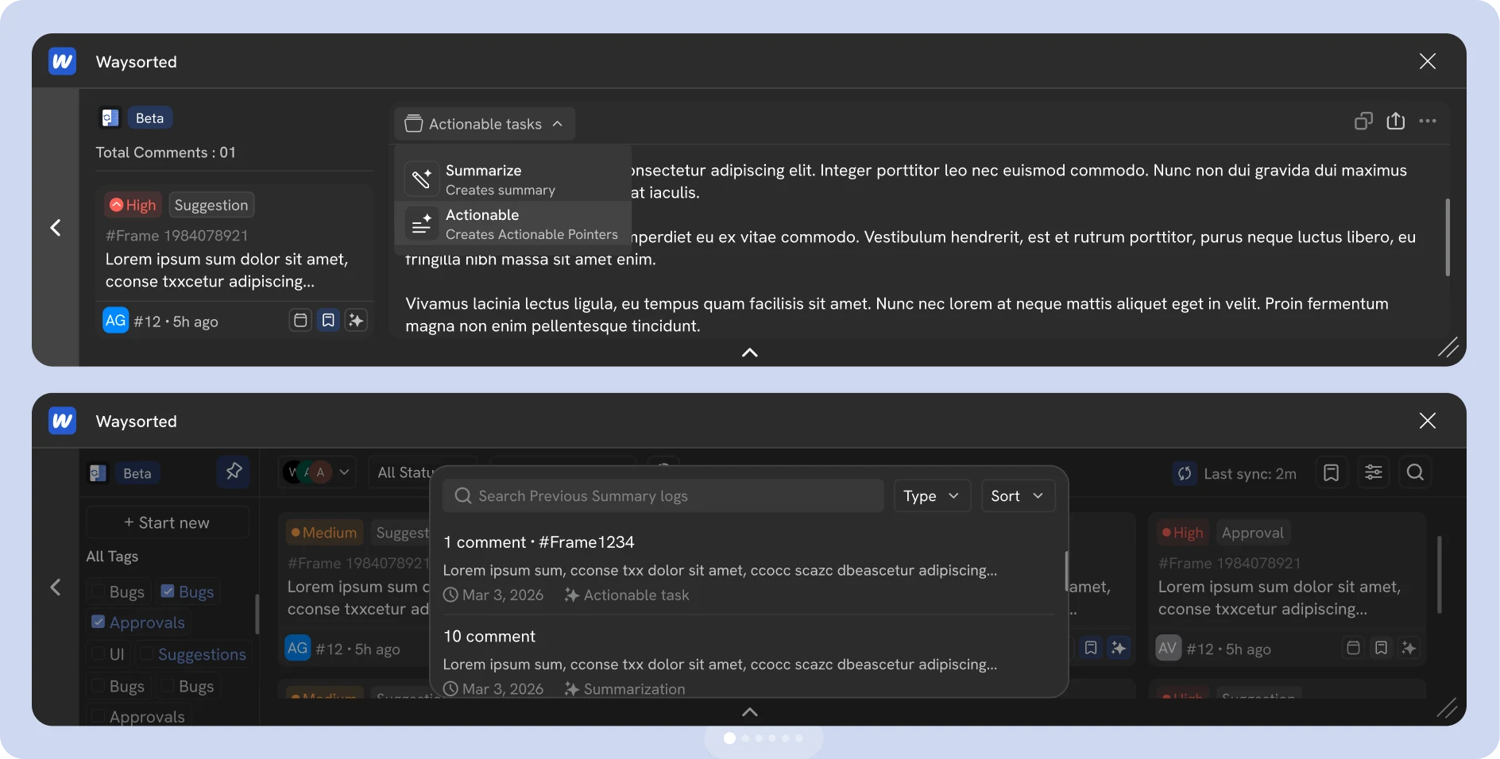1500x759 pixels.
Task: Click the scrollbar beside the generated text
Action: tap(1447, 237)
